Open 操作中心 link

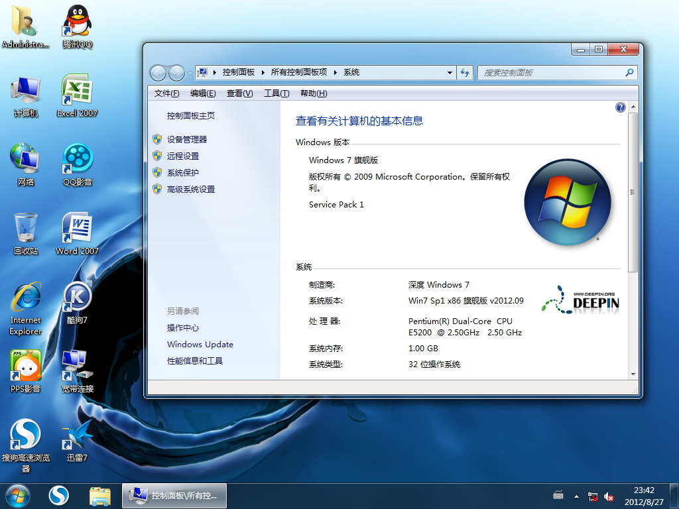click(183, 327)
